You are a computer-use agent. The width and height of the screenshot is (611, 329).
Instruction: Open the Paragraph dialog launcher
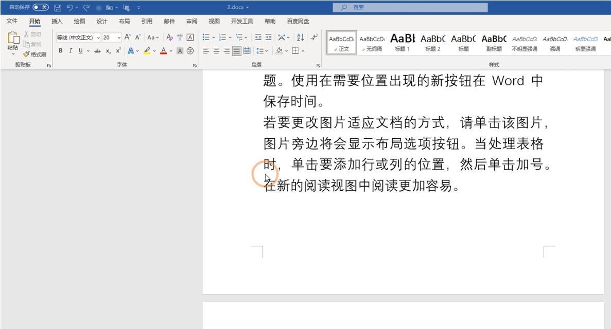(x=318, y=65)
